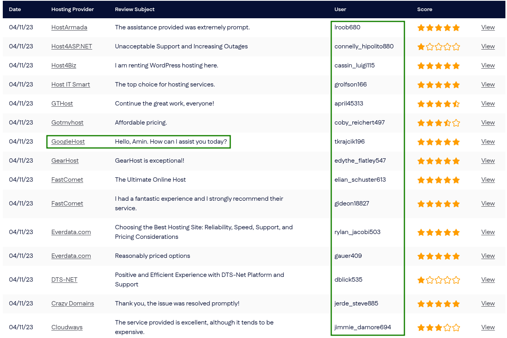Click the five-star rating for HostArmada

[439, 28]
